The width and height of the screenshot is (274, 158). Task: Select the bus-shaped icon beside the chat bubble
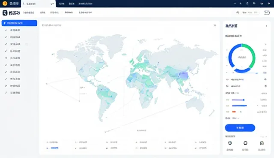tap(262, 143)
